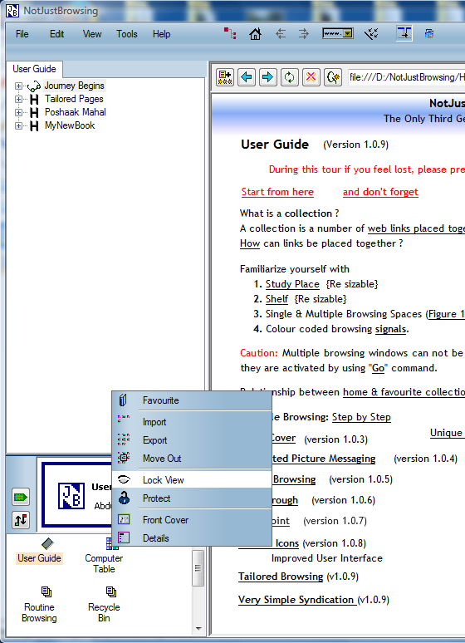The height and width of the screenshot is (643, 465).
Task: Open the Tailored Browsing link
Action: pyautogui.click(x=281, y=577)
